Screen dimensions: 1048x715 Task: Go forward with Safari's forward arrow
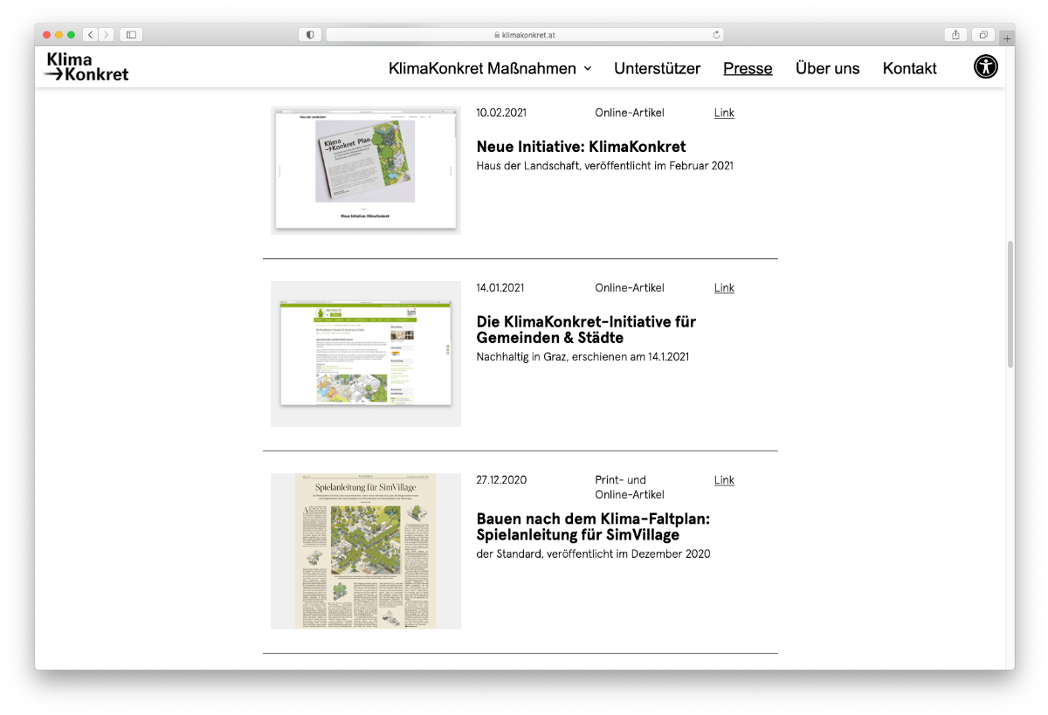pos(107,35)
